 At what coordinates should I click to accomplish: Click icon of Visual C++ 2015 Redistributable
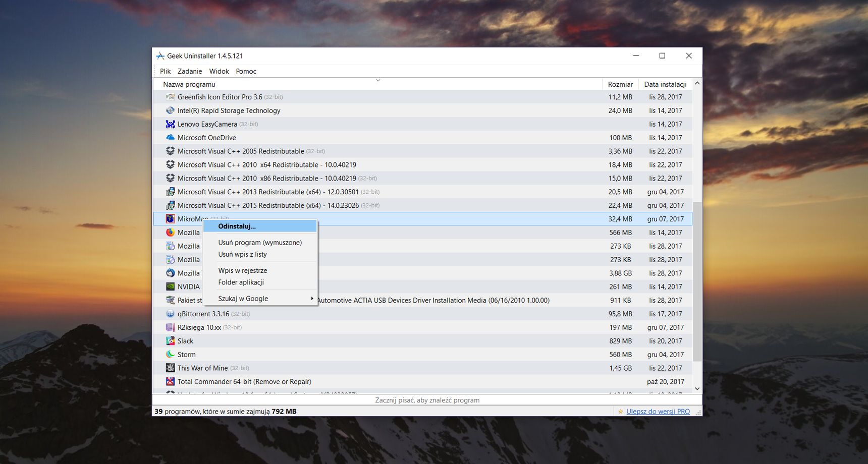[170, 206]
